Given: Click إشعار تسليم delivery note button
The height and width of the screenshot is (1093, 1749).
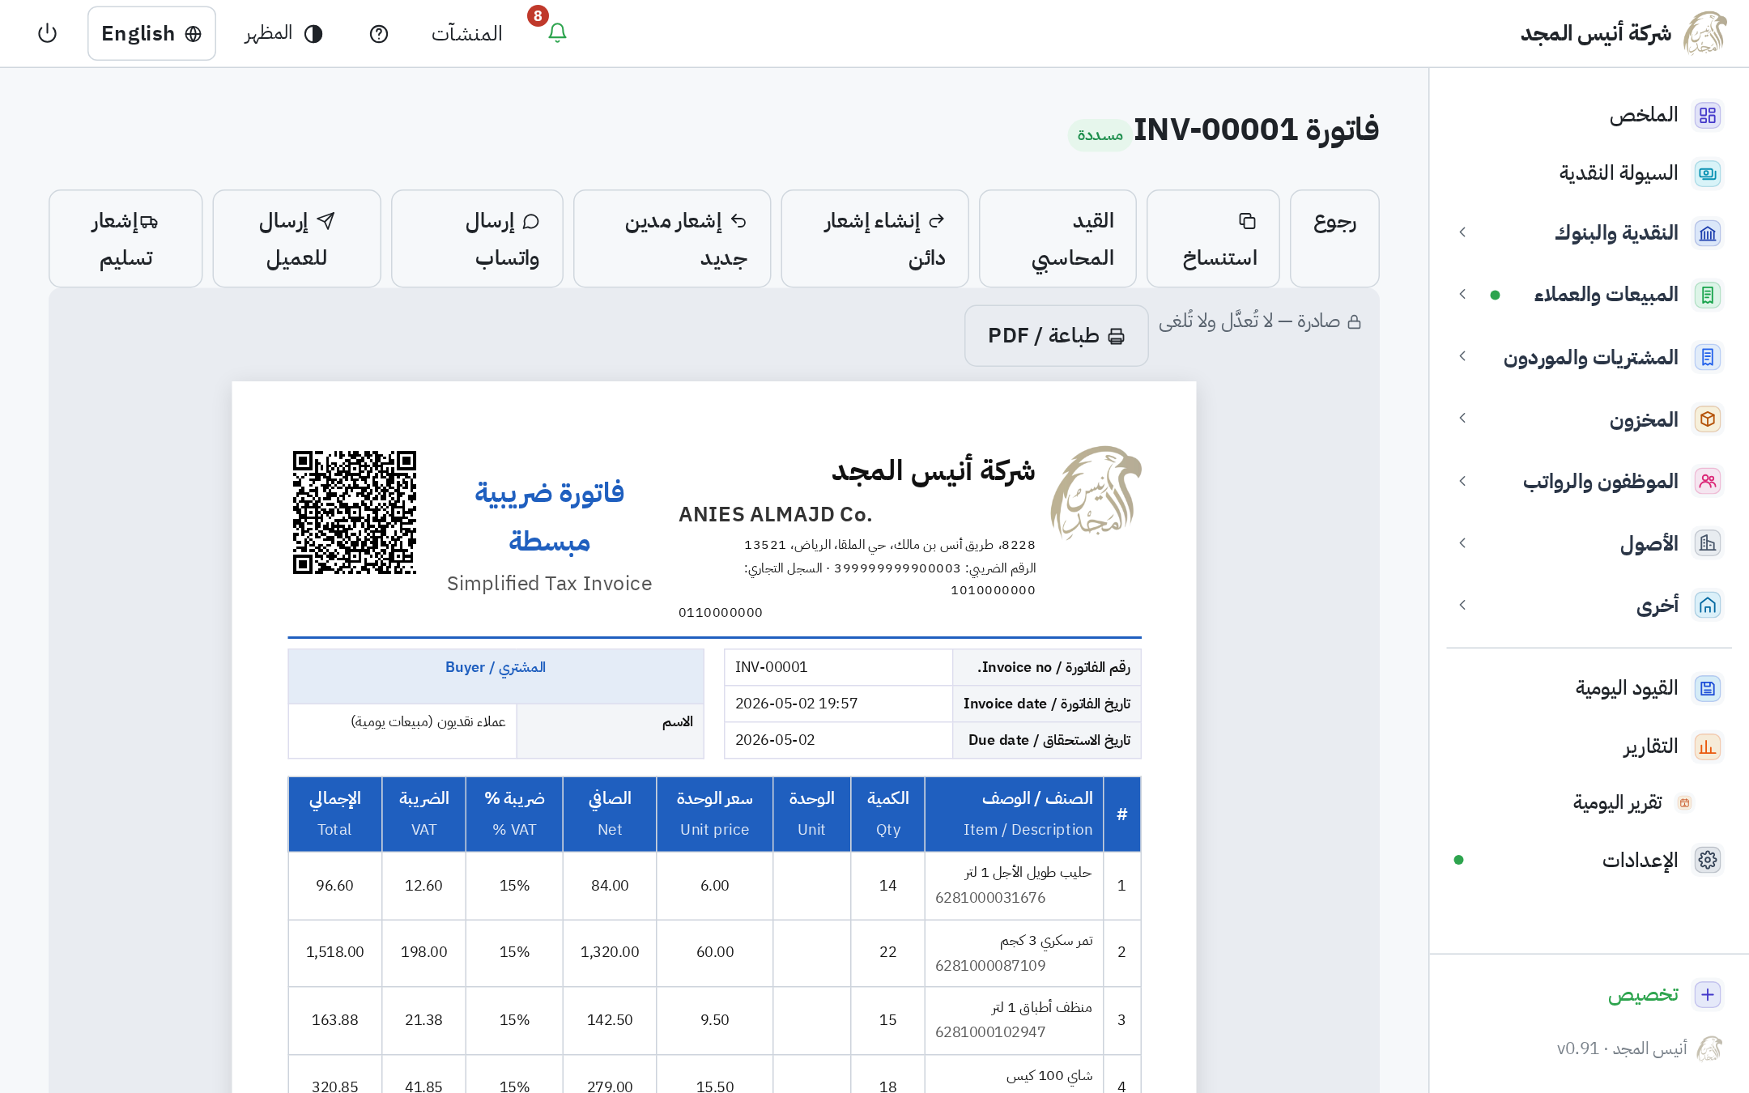Looking at the screenshot, I should (x=126, y=239).
